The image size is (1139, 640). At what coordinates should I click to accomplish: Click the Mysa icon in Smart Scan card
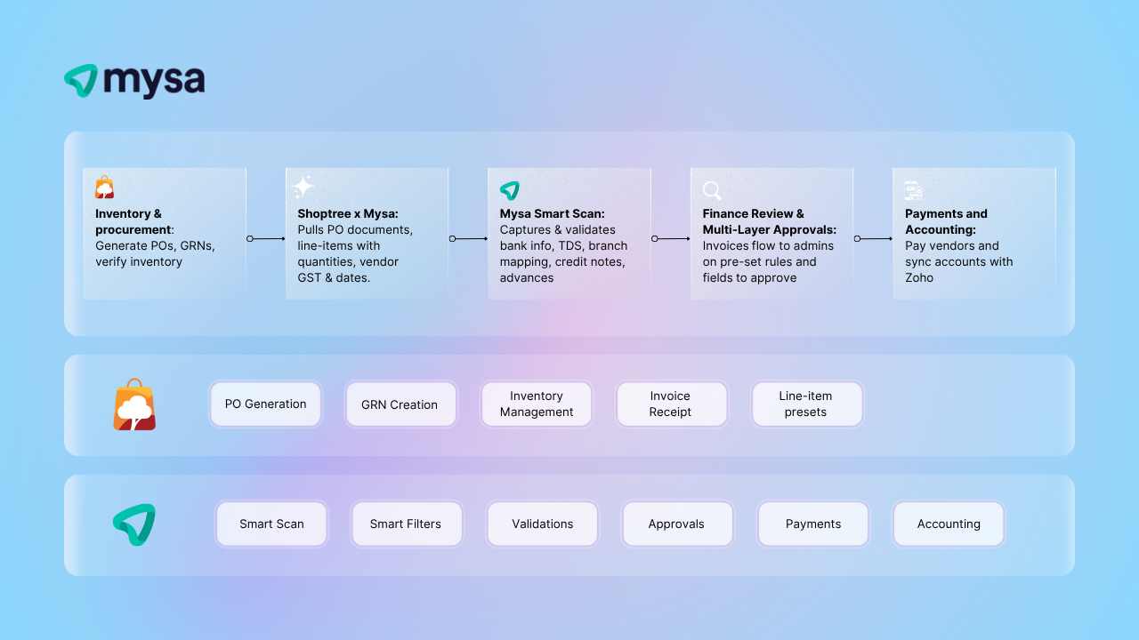(x=510, y=190)
